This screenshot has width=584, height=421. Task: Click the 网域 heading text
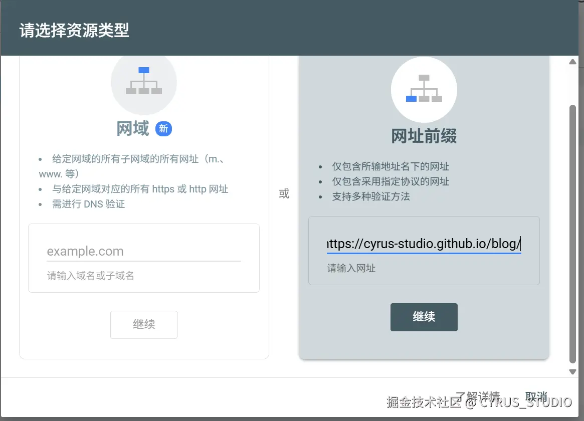(133, 129)
